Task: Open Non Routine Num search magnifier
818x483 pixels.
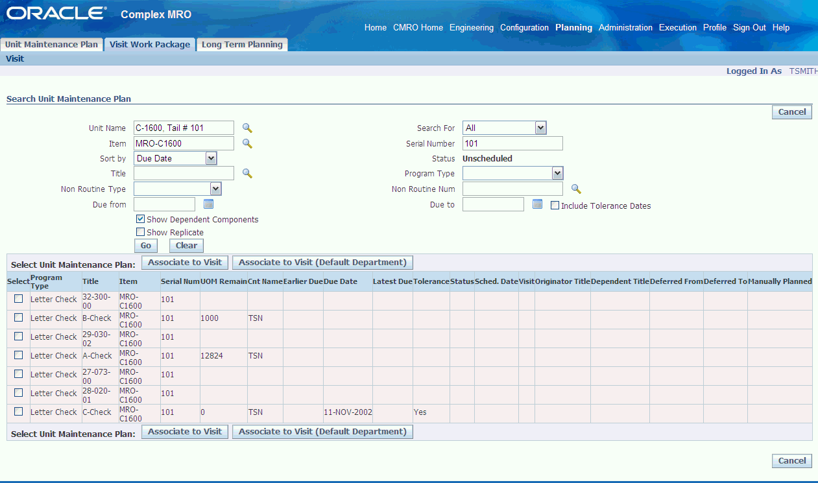Action: (x=576, y=189)
